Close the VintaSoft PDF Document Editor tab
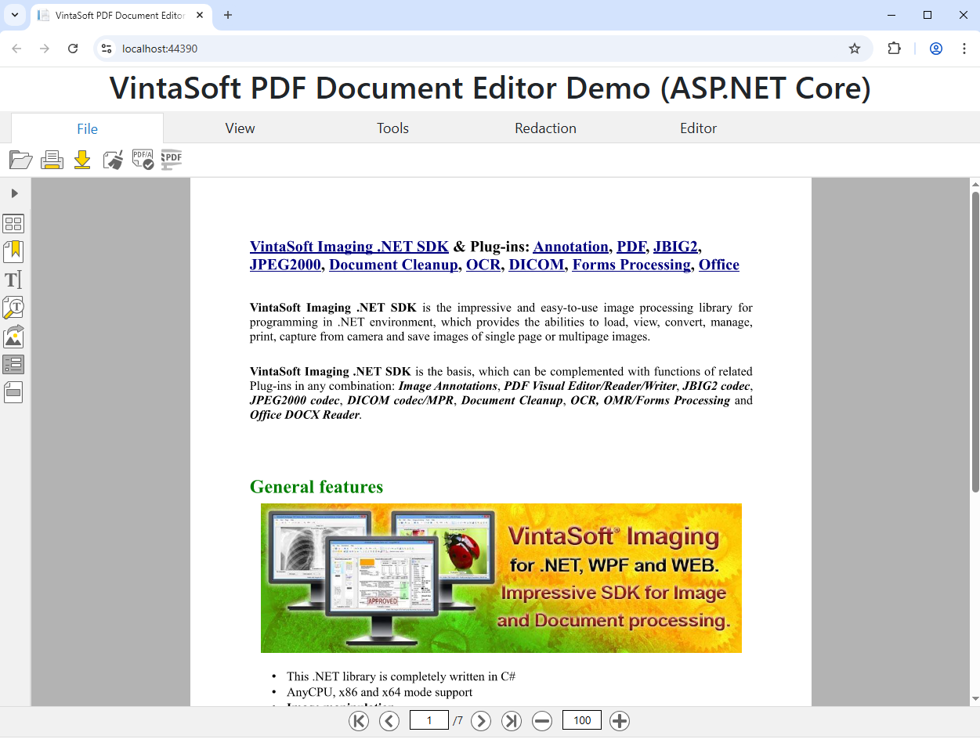980x750 pixels. coord(200,15)
